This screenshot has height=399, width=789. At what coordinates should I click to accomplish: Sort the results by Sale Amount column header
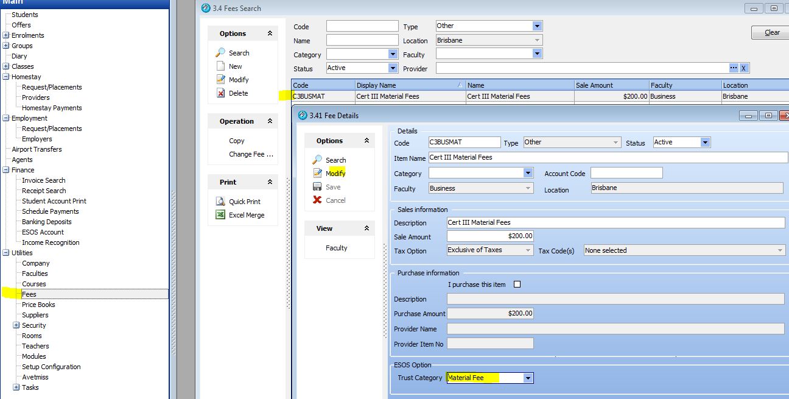coord(611,85)
